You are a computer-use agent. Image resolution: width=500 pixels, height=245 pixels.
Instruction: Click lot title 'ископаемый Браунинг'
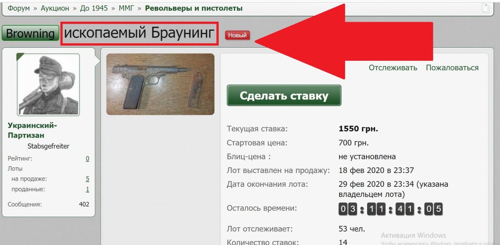click(x=139, y=34)
